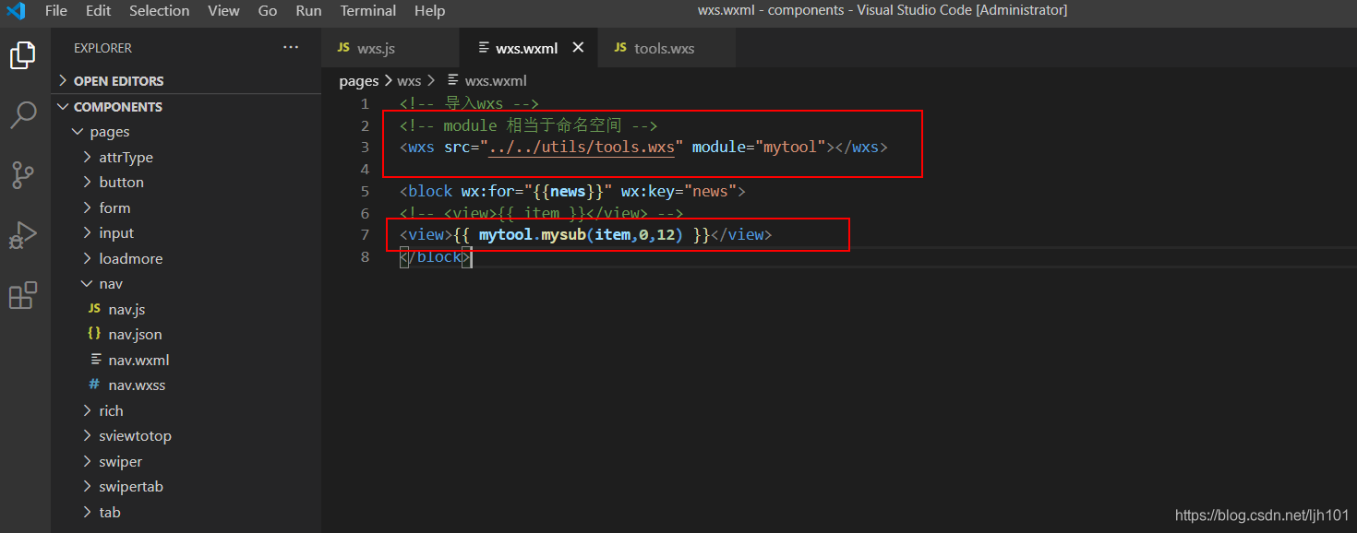Click JS icon of nav.js file
The height and width of the screenshot is (533, 1357).
tap(94, 309)
